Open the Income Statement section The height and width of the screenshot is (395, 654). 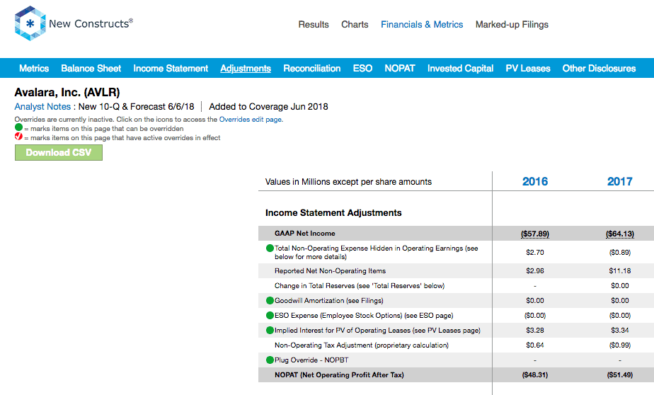[x=171, y=69]
